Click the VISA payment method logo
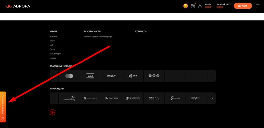The image size is (264, 128). point(90,76)
